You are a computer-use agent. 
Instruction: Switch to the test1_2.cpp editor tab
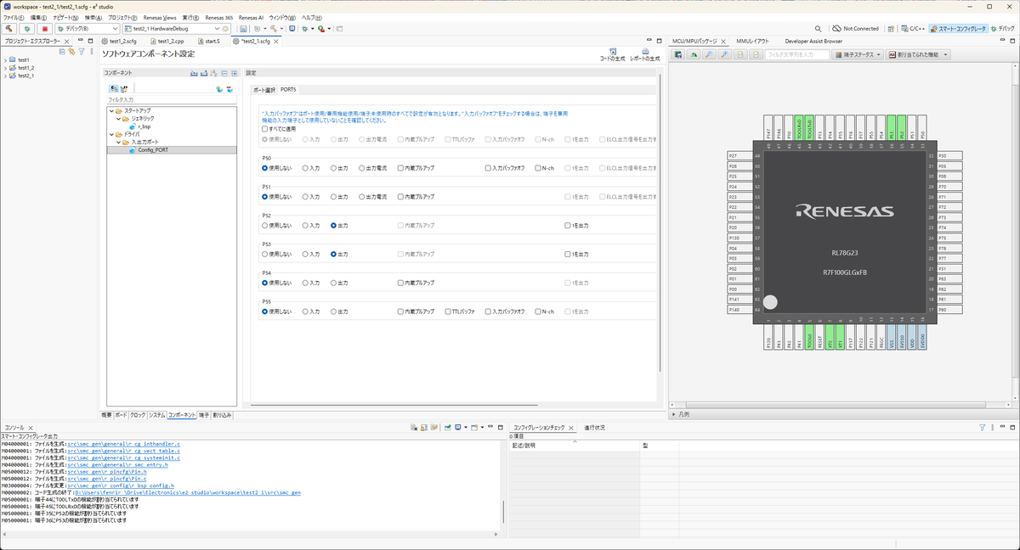[x=171, y=41]
